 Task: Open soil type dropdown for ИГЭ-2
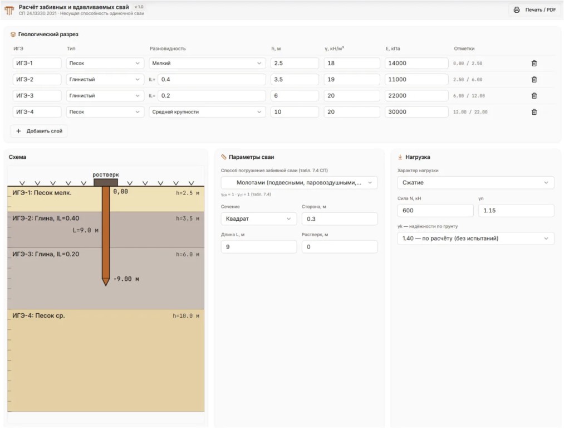[105, 79]
